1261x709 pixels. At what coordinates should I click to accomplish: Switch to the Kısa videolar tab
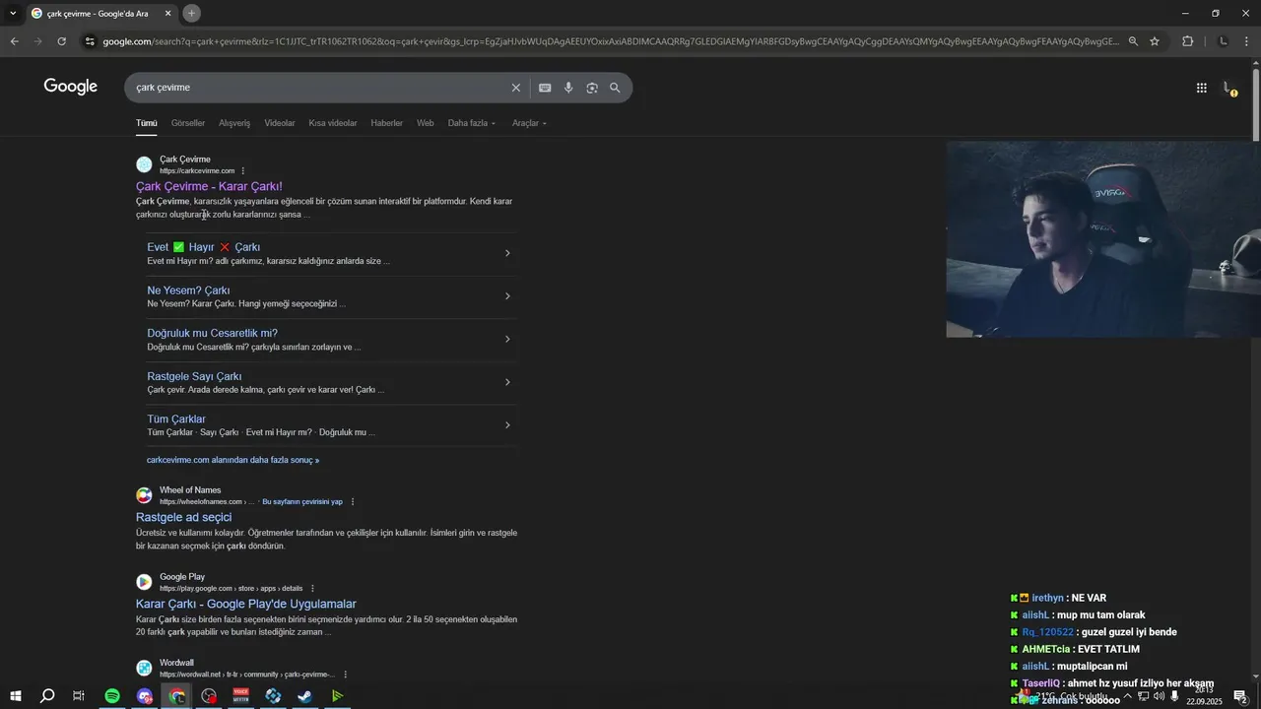point(333,123)
